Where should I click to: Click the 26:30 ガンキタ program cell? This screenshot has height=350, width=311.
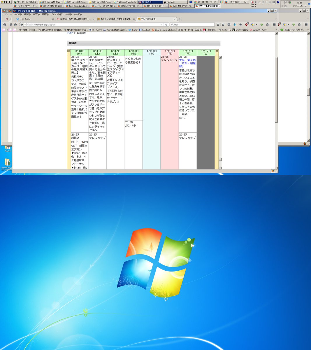(133, 145)
